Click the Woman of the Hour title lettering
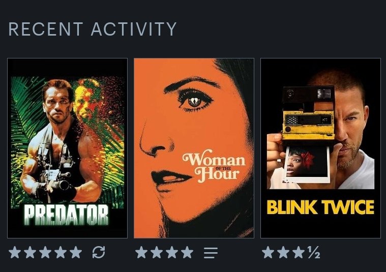 click(214, 166)
